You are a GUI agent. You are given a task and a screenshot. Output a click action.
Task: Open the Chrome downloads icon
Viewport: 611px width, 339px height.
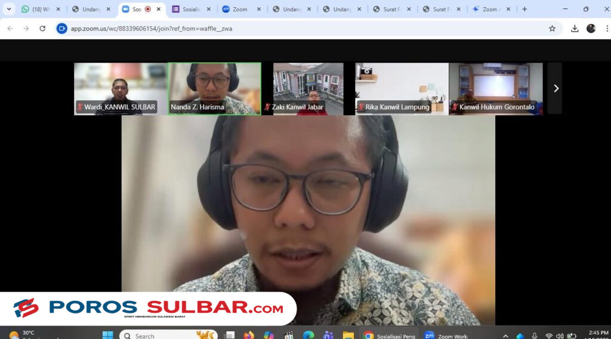(575, 29)
